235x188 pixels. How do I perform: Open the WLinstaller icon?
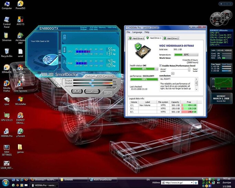click(21, 101)
